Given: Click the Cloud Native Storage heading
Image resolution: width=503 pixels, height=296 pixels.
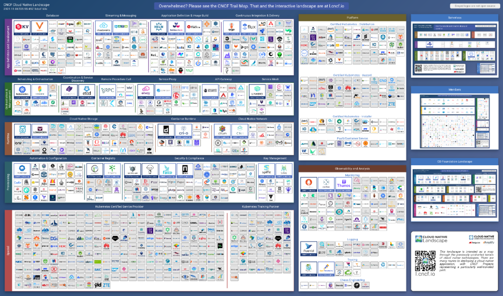Looking at the screenshot, I should 83,119.
